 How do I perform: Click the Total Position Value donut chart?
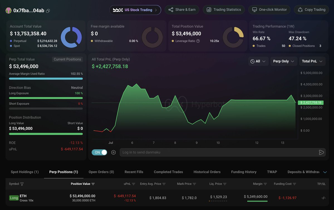coord(233,37)
